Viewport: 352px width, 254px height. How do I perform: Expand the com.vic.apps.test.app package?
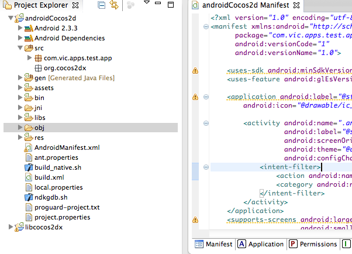tap(29, 58)
